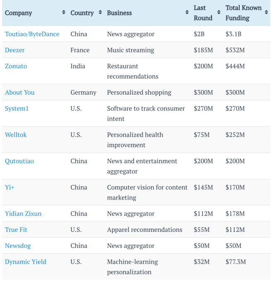Sort by Business column arrow icon
Image resolution: width=272 pixels, height=281 pixels.
click(187, 13)
